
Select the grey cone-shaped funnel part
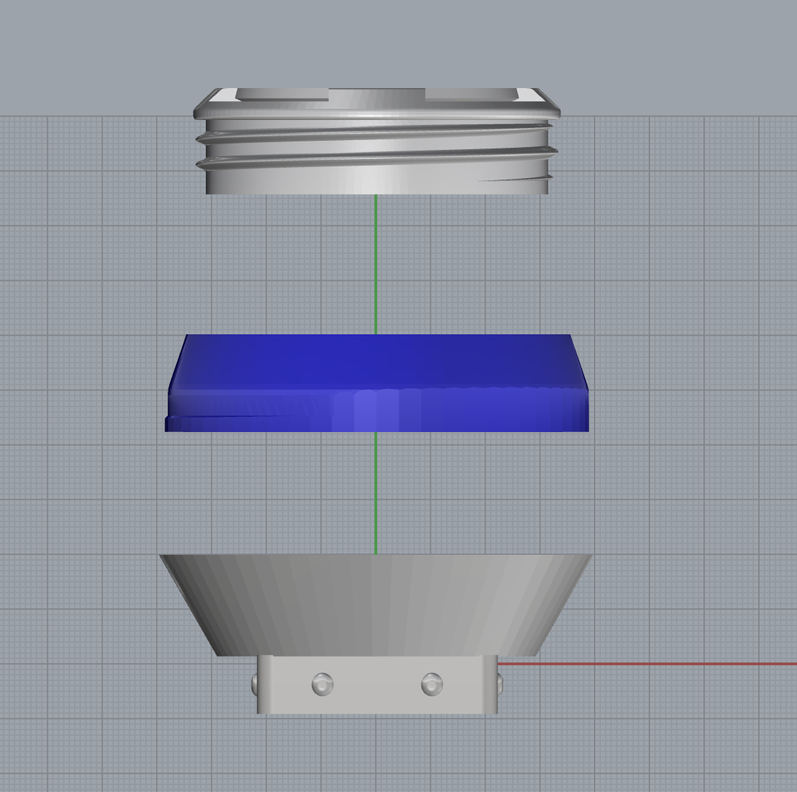pos(376,605)
